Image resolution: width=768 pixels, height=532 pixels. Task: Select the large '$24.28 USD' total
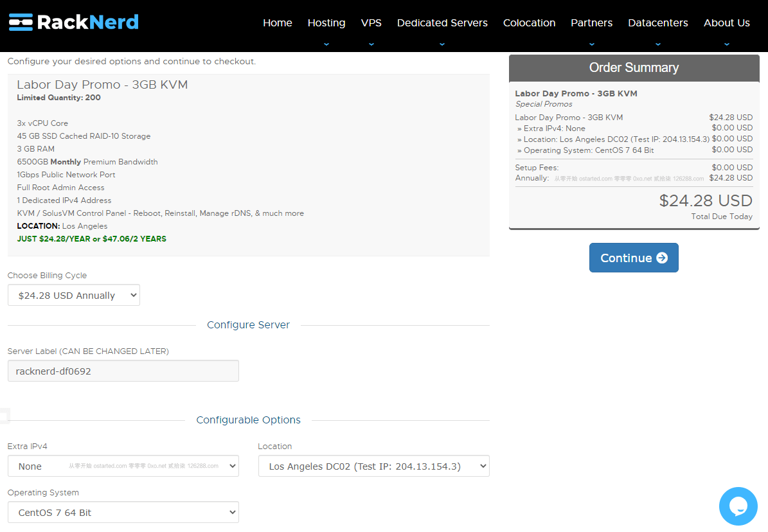706,200
